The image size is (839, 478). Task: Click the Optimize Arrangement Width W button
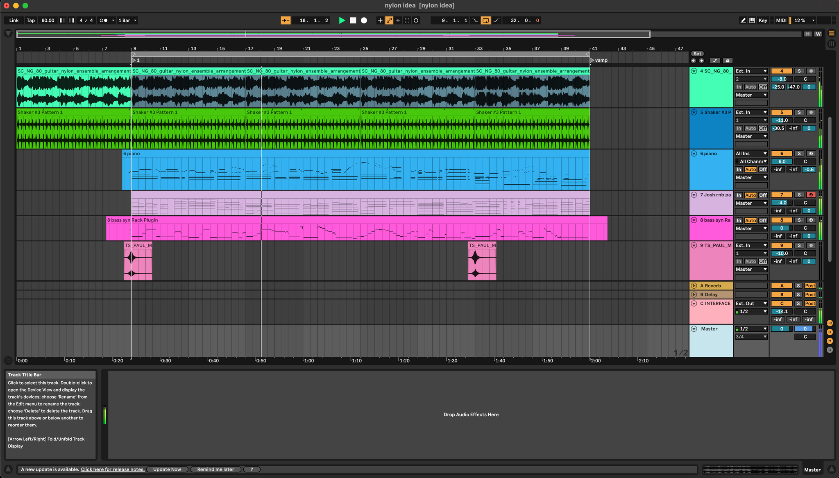click(818, 34)
